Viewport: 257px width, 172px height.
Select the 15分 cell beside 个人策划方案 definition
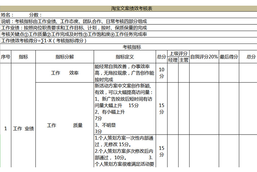[x=161, y=151]
